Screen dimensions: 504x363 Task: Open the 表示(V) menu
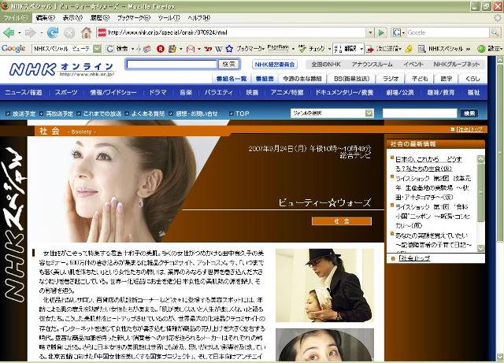(72, 18)
